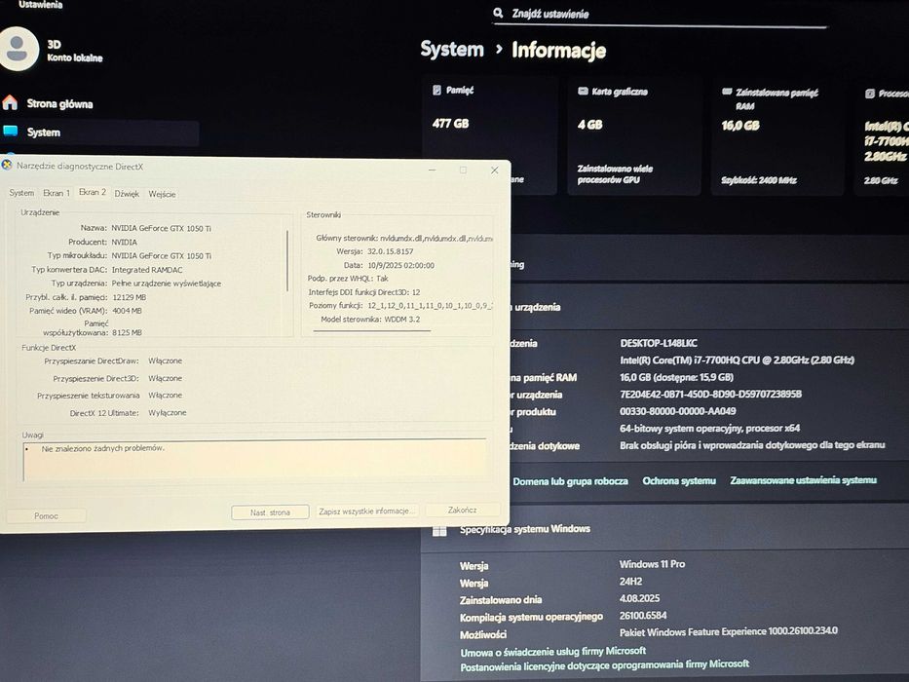Click the DirectX diagnostic tool title icon
This screenshot has width=909, height=682.
[x=7, y=166]
